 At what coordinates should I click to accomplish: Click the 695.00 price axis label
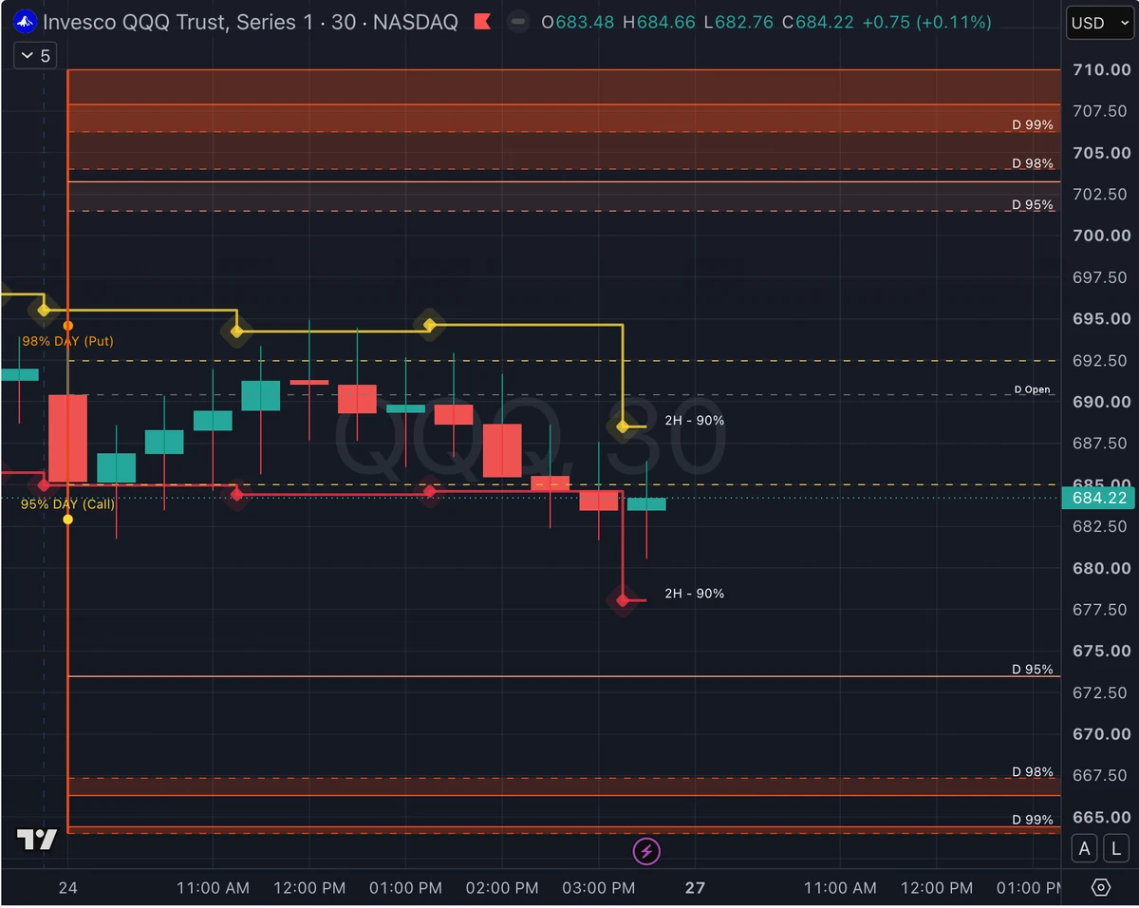(1101, 318)
